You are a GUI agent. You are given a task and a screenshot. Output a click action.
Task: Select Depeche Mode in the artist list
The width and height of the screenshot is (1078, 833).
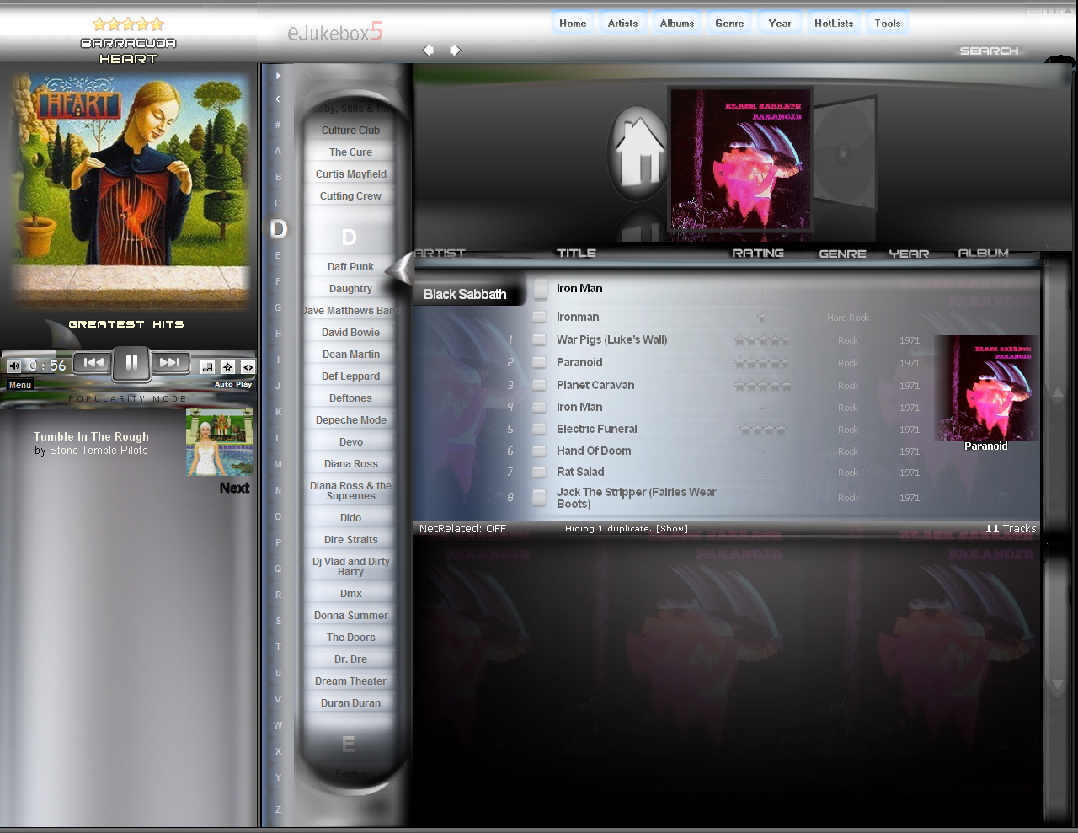tap(350, 420)
